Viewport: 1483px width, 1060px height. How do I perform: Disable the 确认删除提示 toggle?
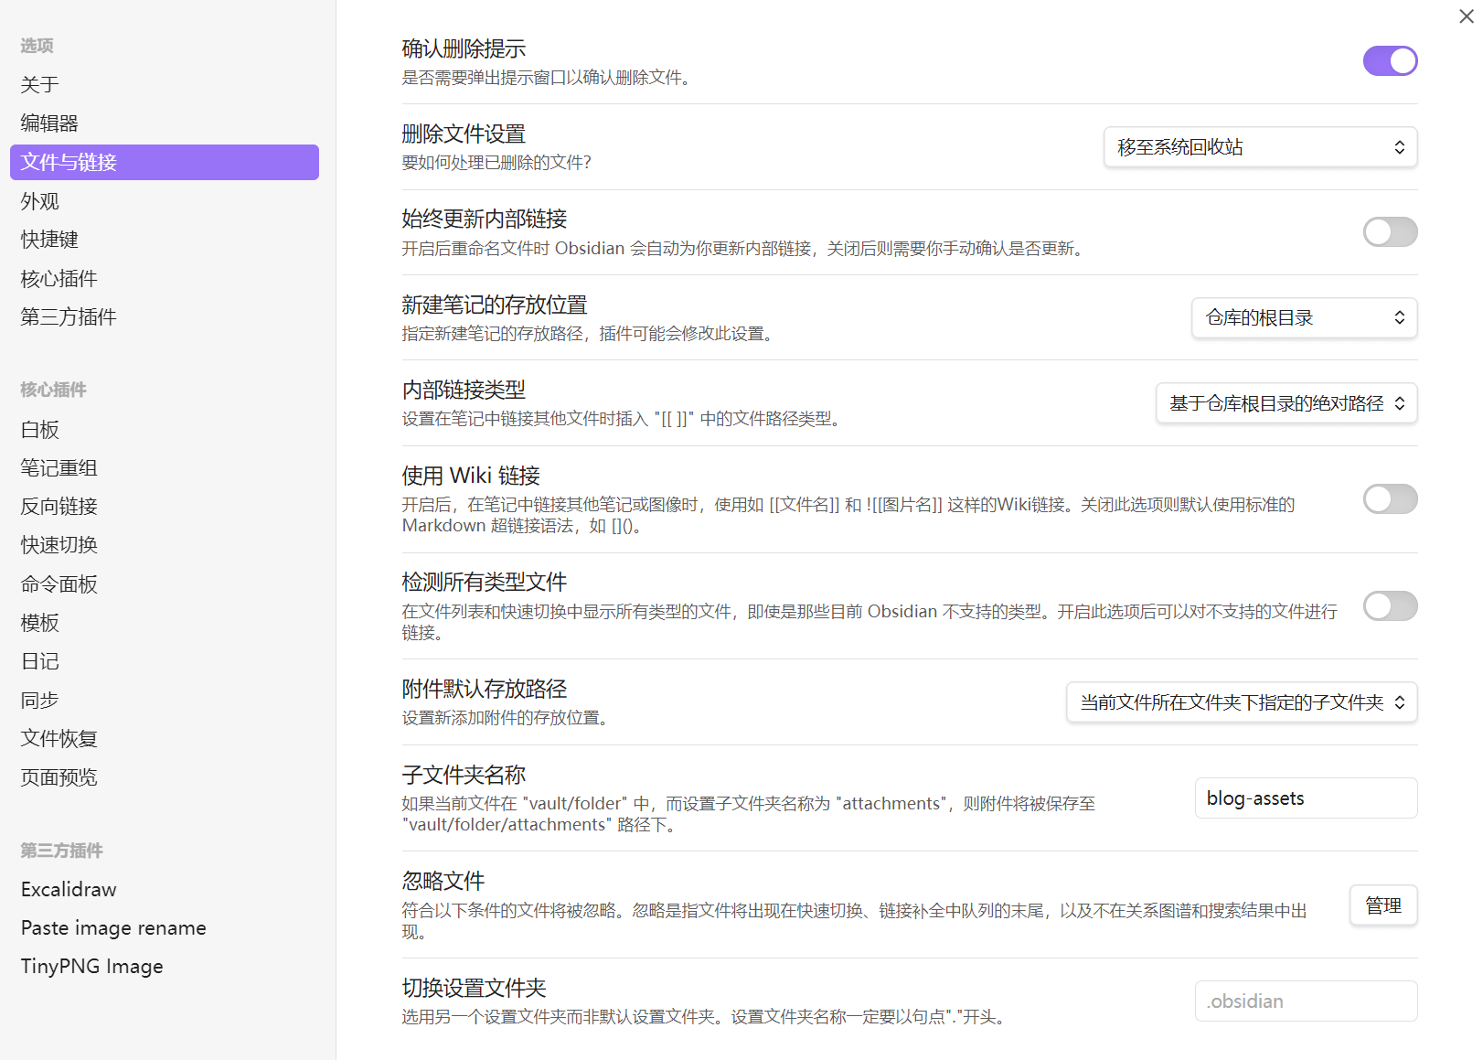[x=1389, y=61]
